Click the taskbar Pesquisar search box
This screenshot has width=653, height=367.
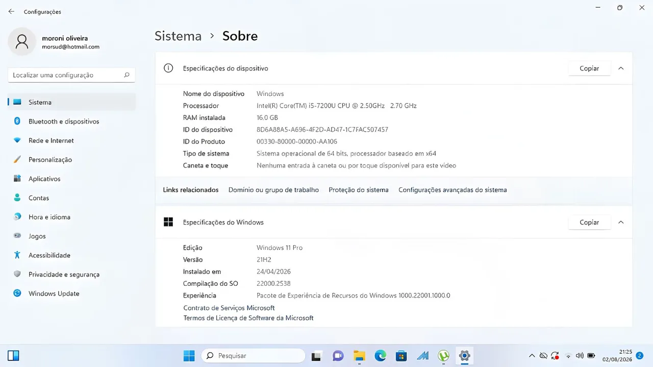pos(254,355)
